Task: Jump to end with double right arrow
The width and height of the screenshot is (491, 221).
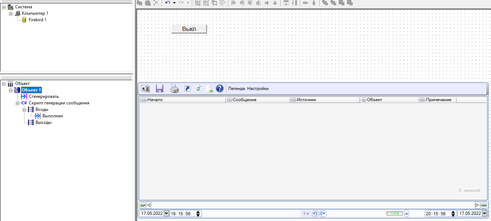Action: tap(484, 205)
